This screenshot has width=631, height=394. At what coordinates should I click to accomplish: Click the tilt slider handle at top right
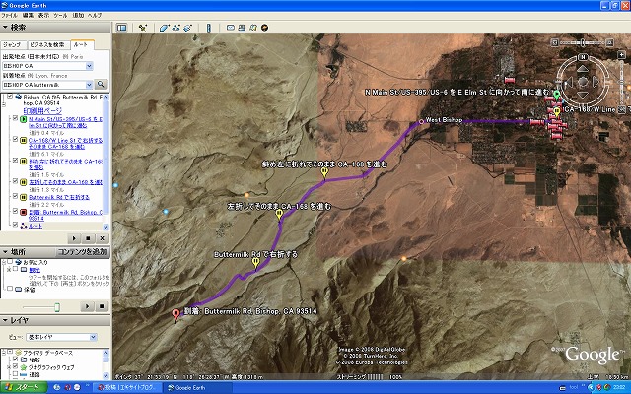pos(583,42)
